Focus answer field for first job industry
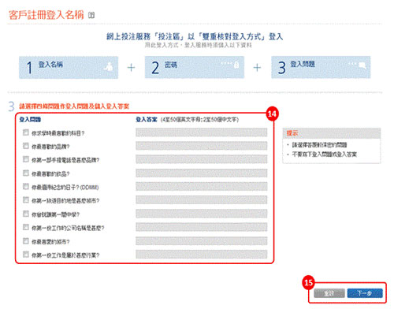 tap(202, 255)
